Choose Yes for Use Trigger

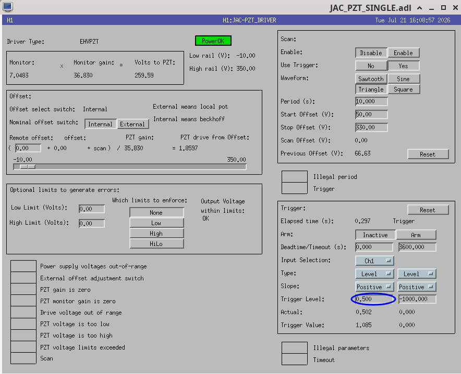pos(404,66)
